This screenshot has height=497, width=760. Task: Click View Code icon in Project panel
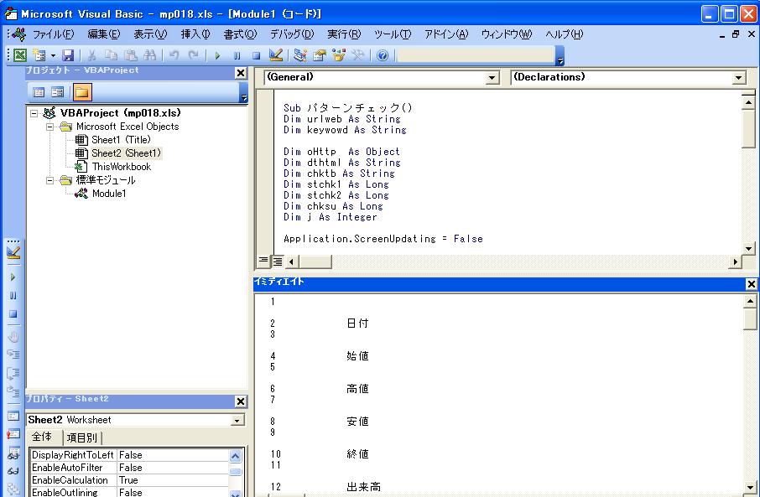coord(39,92)
